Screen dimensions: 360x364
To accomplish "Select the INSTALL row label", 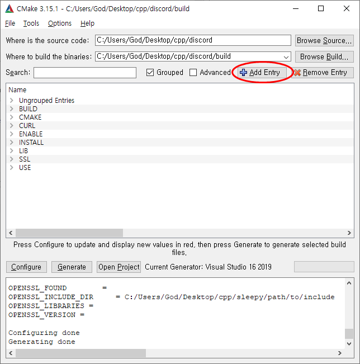I will [x=31, y=142].
